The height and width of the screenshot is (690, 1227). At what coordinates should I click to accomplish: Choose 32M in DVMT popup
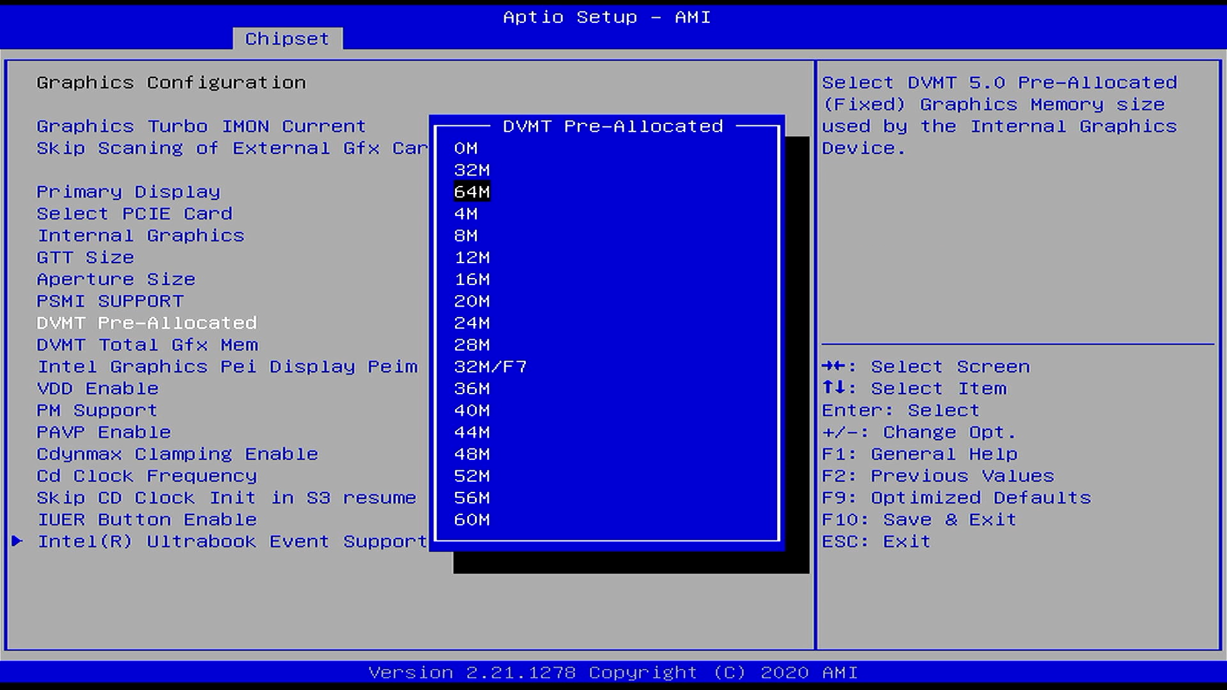(472, 170)
